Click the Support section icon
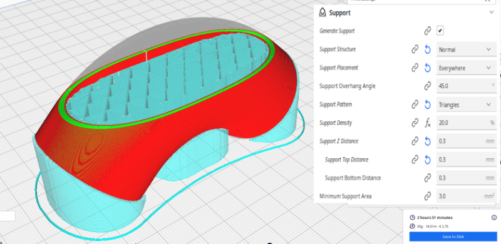The image size is (501, 244). tap(323, 13)
